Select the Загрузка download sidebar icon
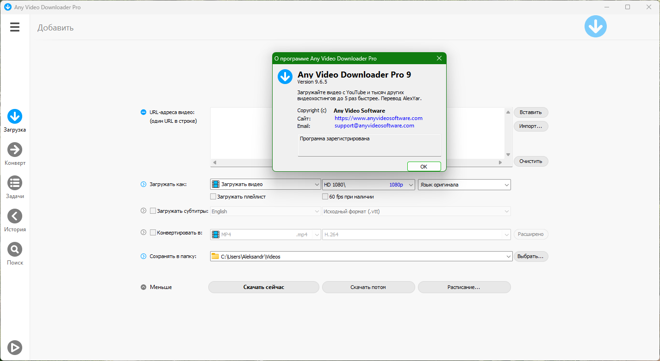Image resolution: width=660 pixels, height=361 pixels. pyautogui.click(x=15, y=116)
